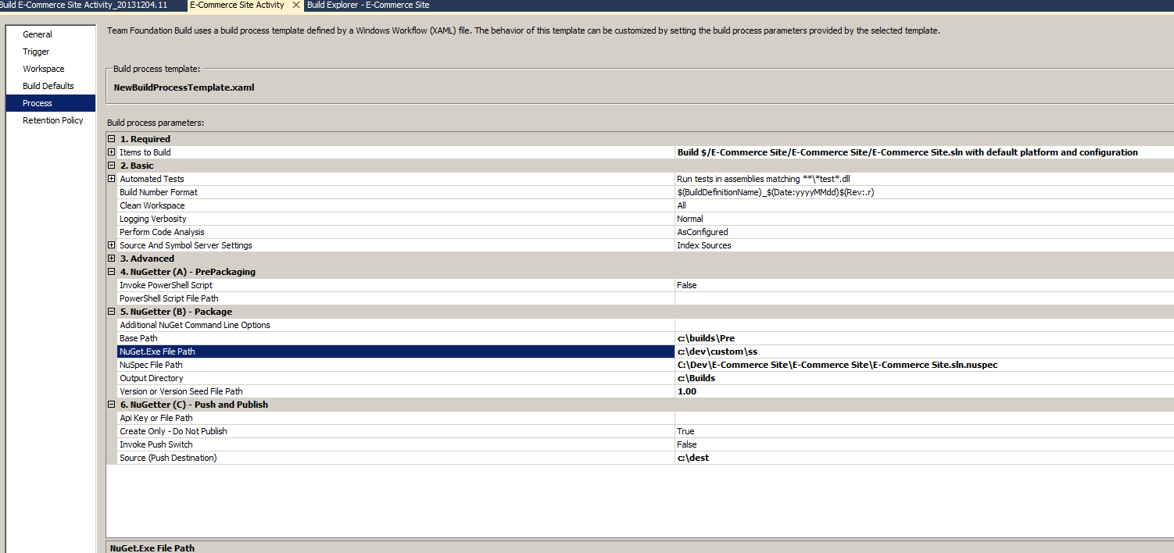
Task: Click the empty Api Key or File Path value
Action: pyautogui.click(x=925, y=418)
